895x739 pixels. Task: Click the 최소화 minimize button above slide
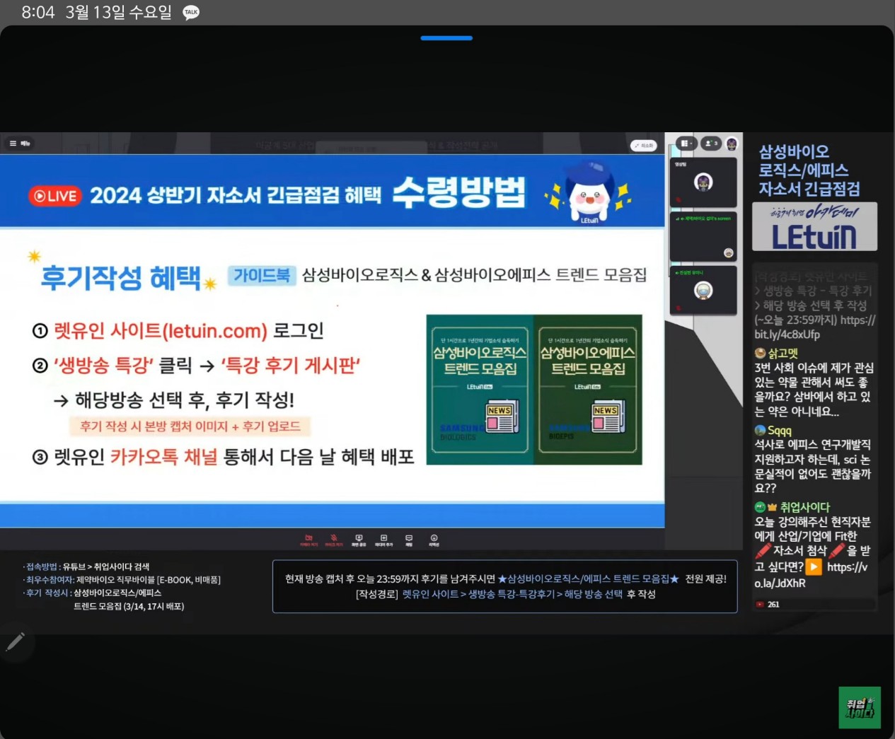click(643, 146)
